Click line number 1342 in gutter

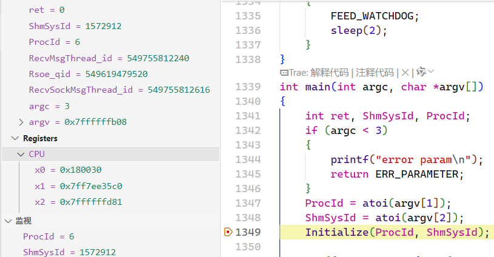248,130
